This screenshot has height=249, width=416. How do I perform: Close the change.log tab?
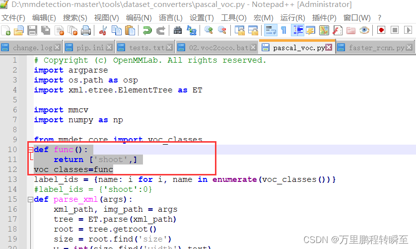[57, 47]
